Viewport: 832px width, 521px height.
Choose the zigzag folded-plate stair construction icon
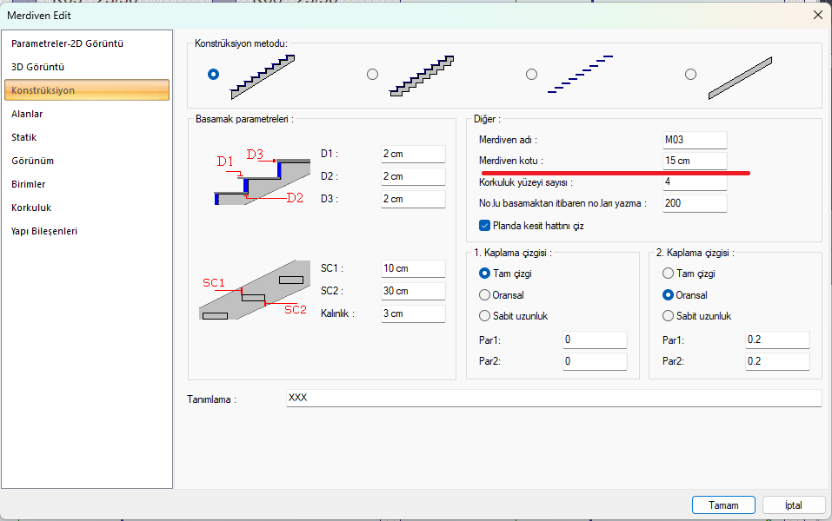tap(422, 76)
